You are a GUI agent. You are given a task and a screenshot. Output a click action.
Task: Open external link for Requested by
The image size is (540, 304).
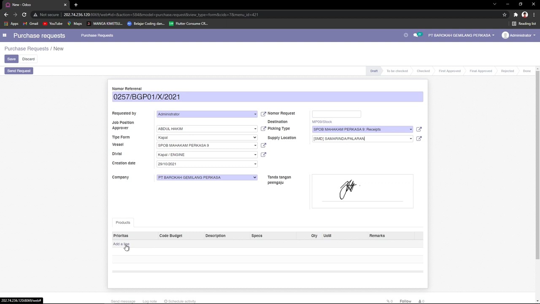pyautogui.click(x=263, y=114)
